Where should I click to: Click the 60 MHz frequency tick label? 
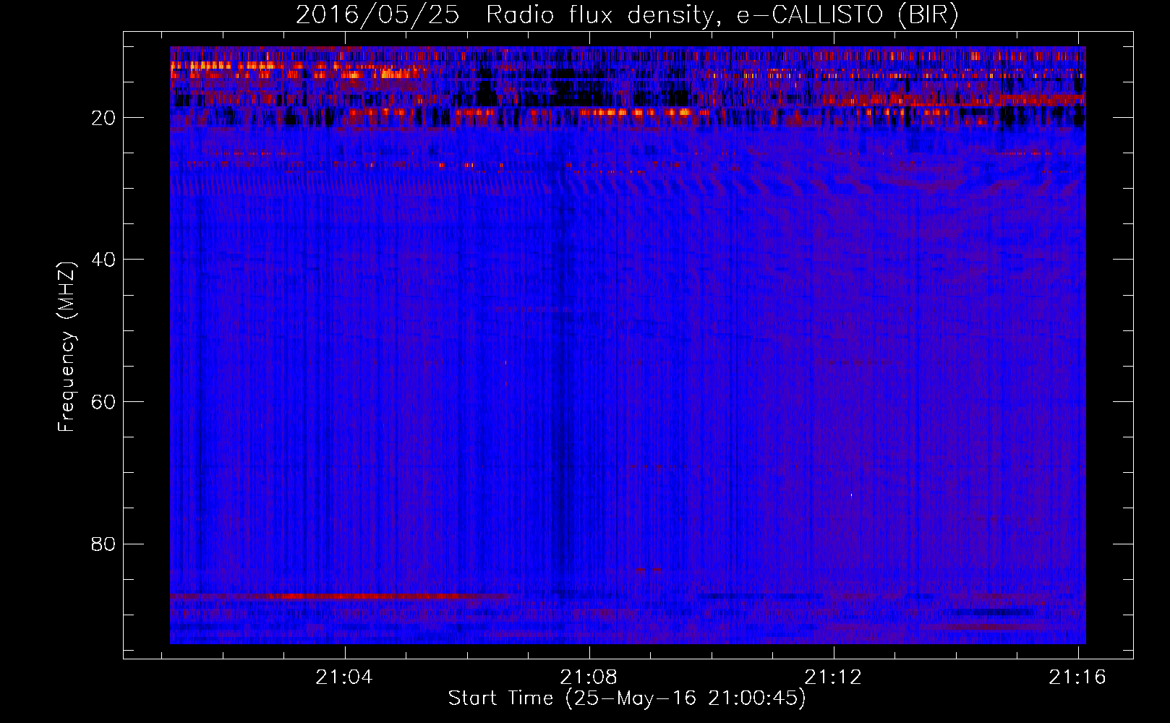pos(104,402)
